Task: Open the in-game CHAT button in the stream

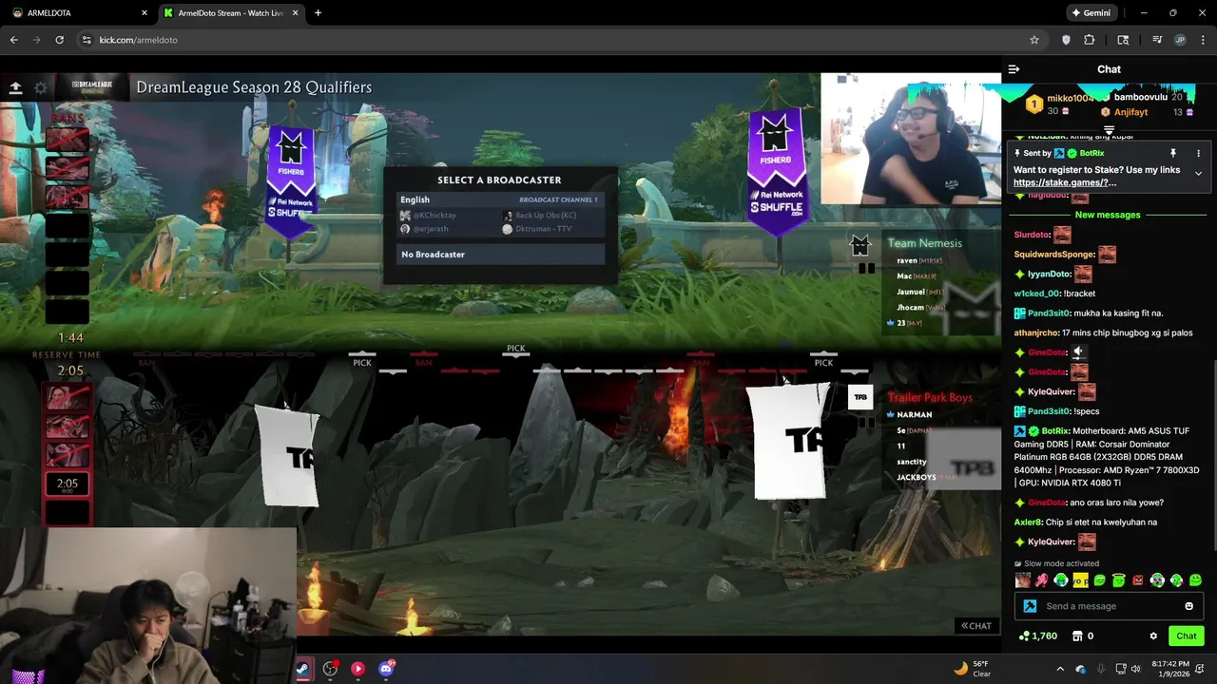Action: click(x=976, y=625)
